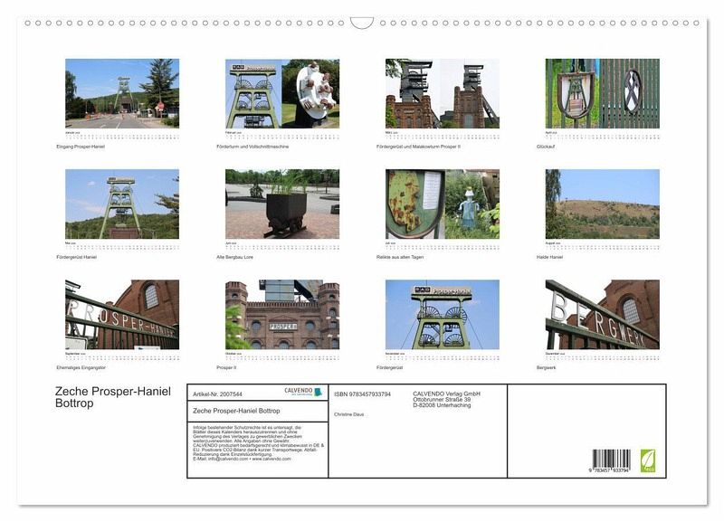Open the Relikte aus alten Tagen image
The height and width of the screenshot is (522, 724).
tap(443, 204)
